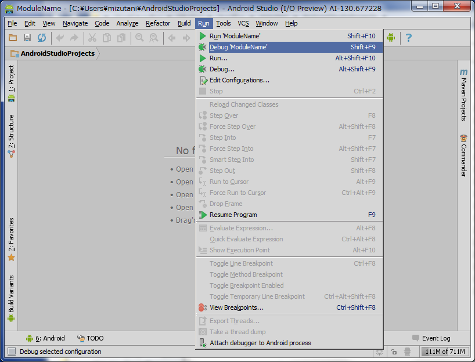Click the Back navigation arrow icon

pyautogui.click(x=172, y=38)
